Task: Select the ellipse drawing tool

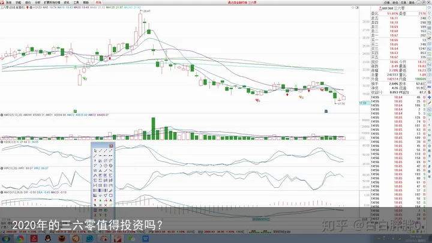Action: pyautogui.click(x=110, y=166)
